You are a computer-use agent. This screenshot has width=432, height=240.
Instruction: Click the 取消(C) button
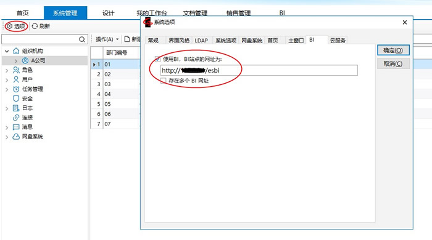coord(393,64)
